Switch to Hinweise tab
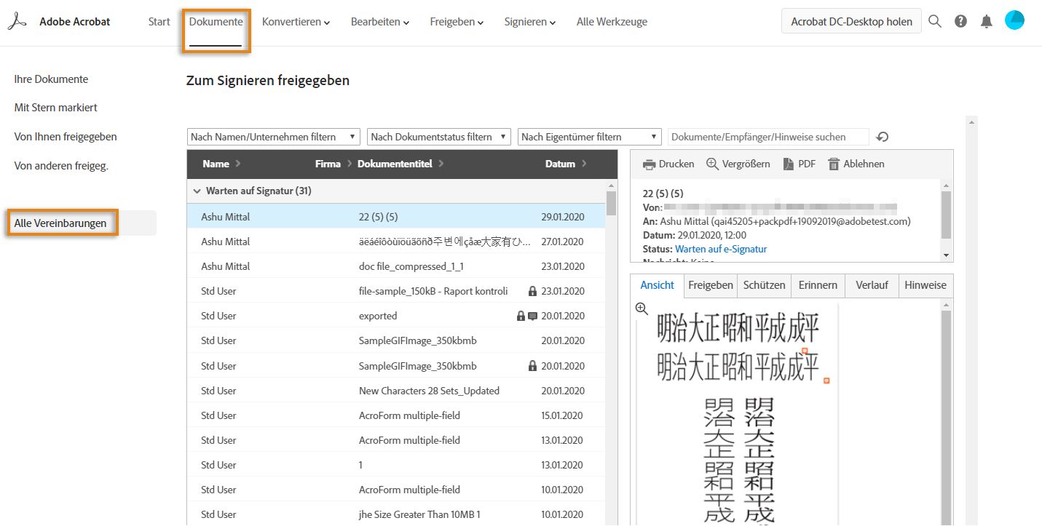The width and height of the screenshot is (1042, 526). pos(925,285)
